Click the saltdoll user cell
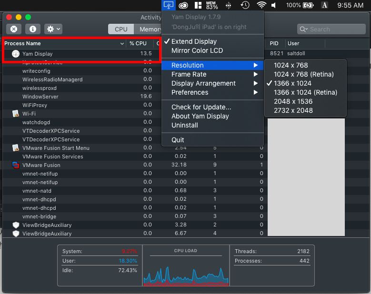Screen dimensions: 371x294 [x=296, y=53]
